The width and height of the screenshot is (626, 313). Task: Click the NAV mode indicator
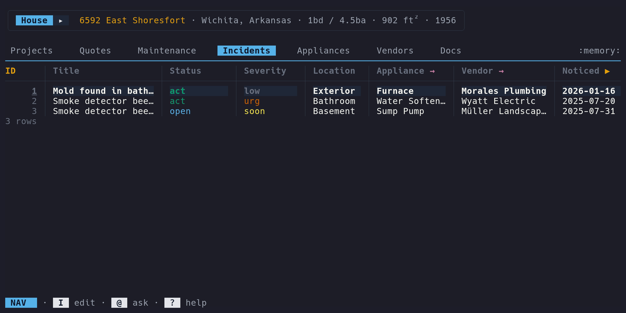(x=21, y=303)
